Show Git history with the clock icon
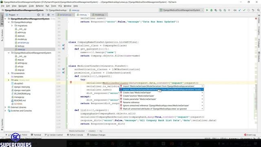This screenshot has width=261, height=147. [x=248, y=10]
